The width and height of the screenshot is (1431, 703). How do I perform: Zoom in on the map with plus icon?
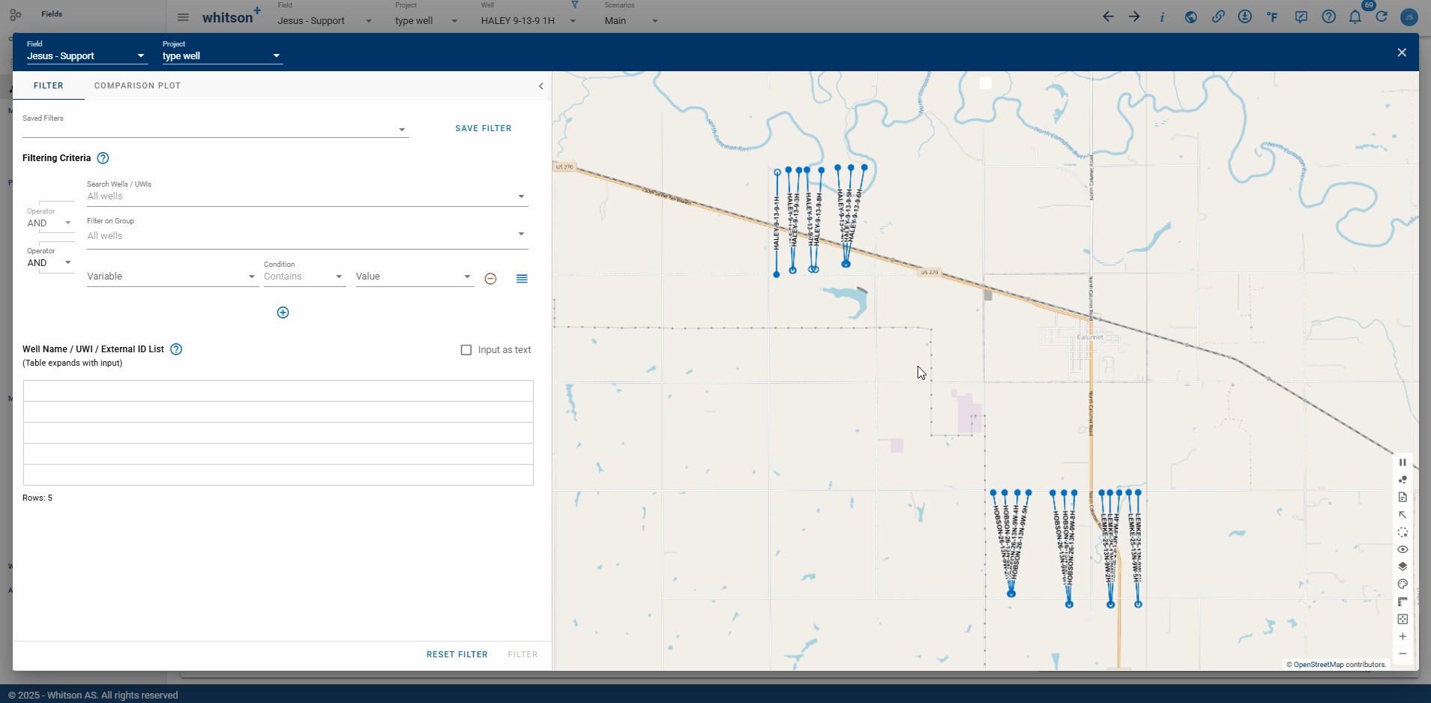(x=1403, y=636)
